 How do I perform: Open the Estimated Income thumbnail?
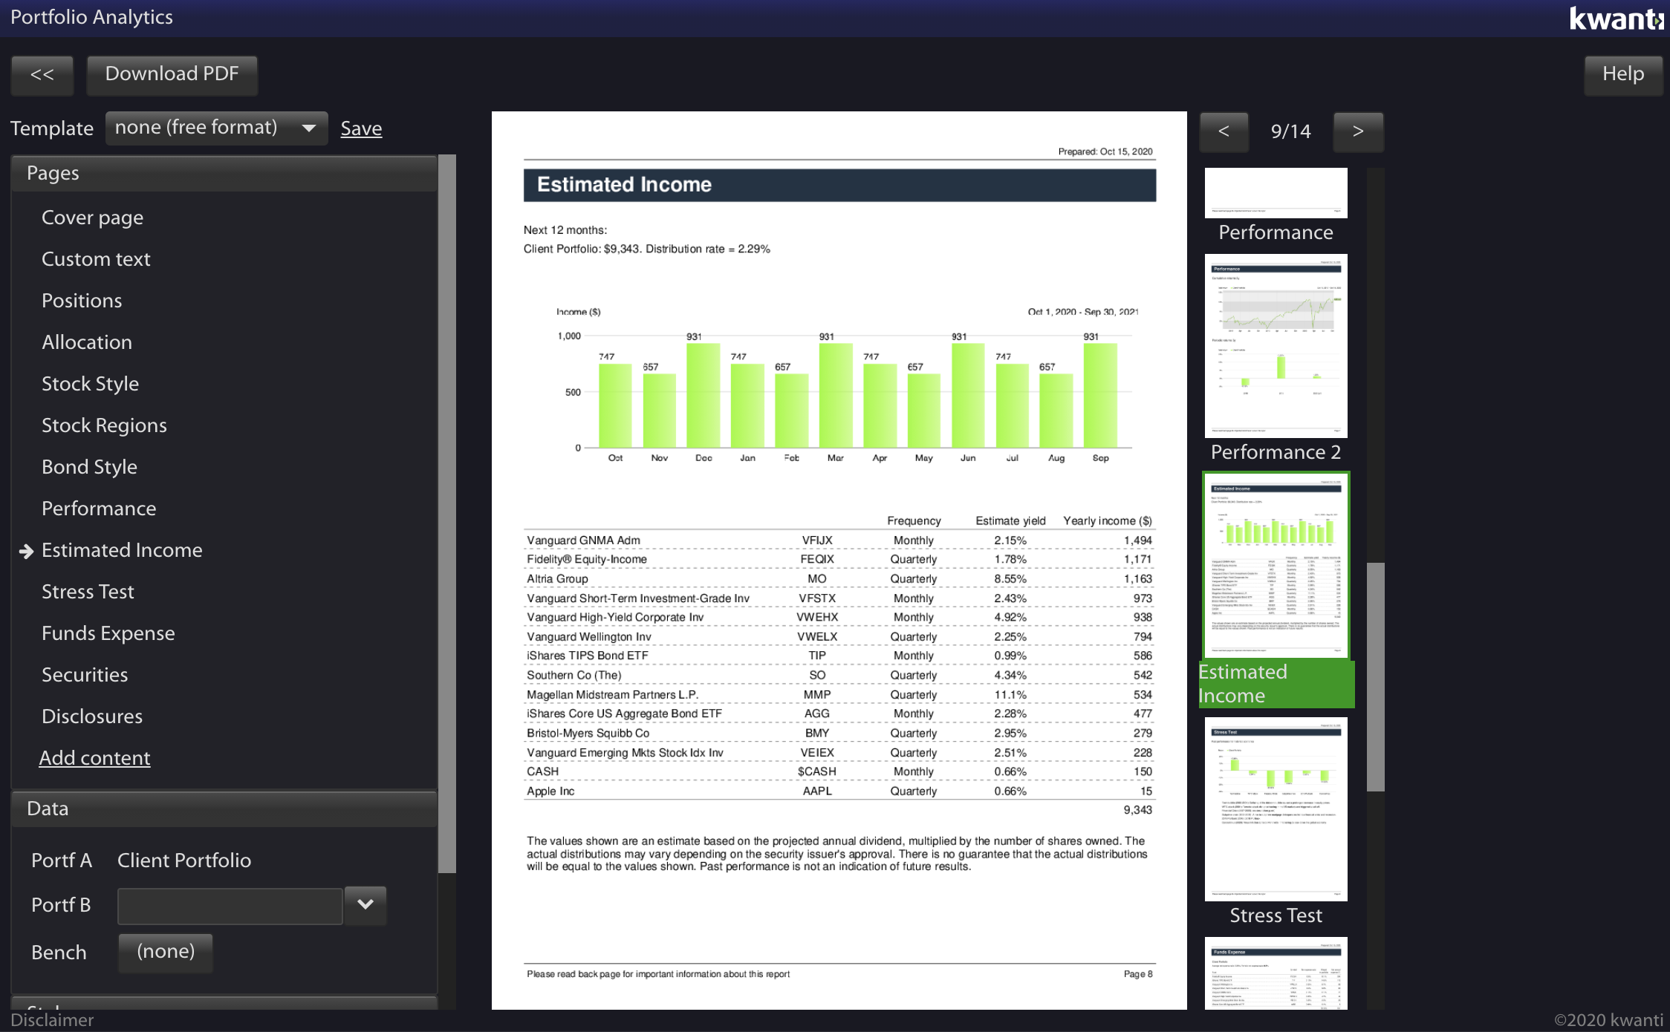pos(1276,566)
